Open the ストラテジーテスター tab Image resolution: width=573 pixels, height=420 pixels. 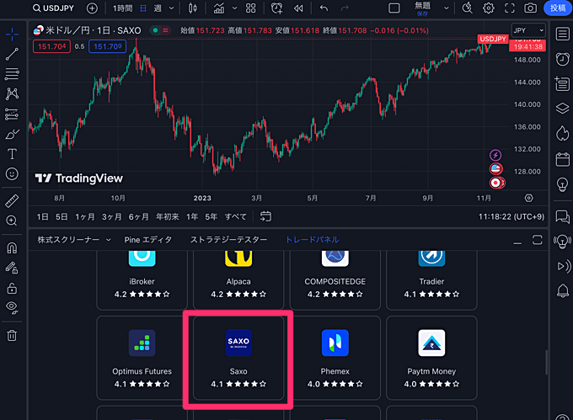coord(228,240)
